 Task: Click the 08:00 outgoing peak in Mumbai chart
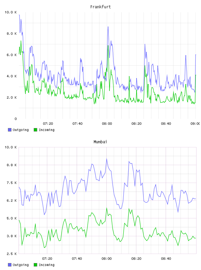click(x=107, y=159)
